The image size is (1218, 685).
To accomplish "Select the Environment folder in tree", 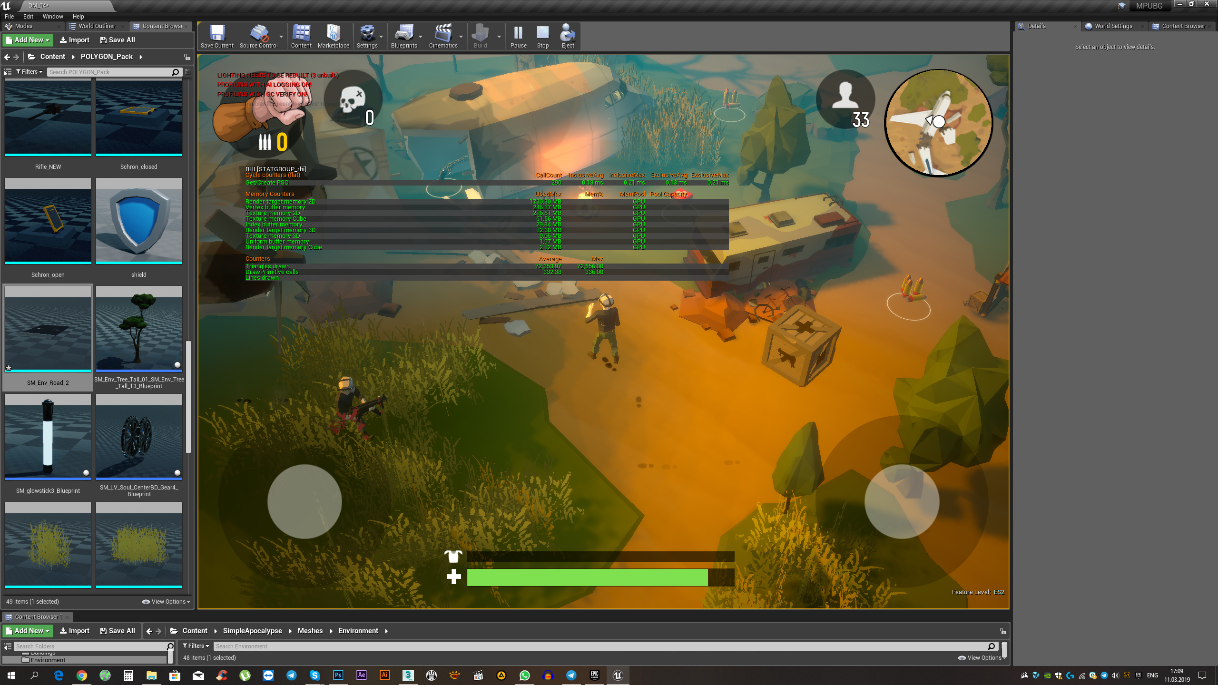I will point(48,660).
